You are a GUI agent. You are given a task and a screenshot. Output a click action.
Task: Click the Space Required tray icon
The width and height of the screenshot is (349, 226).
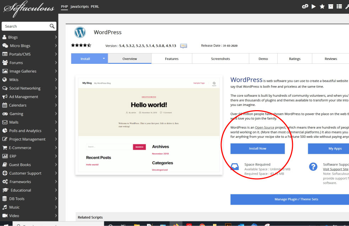point(235,167)
